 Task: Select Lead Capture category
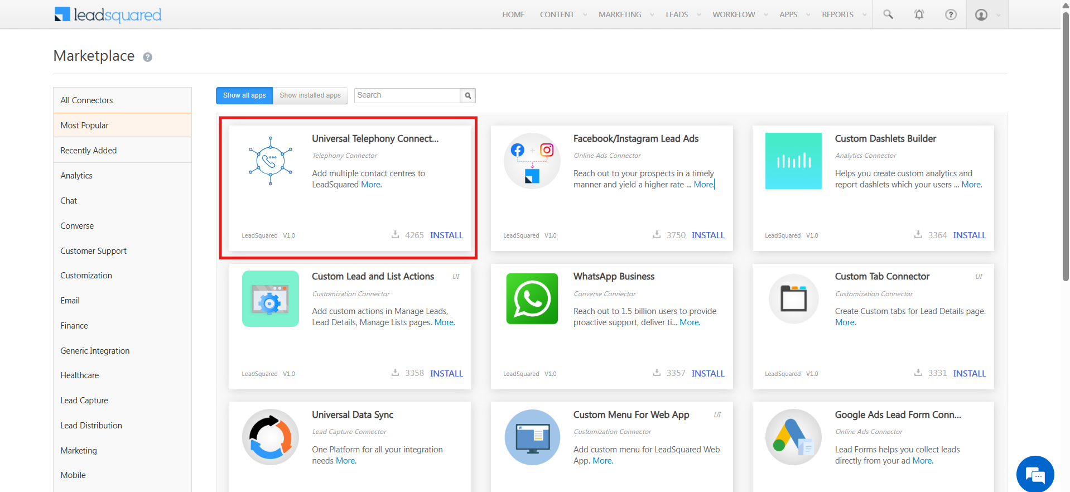point(122,401)
